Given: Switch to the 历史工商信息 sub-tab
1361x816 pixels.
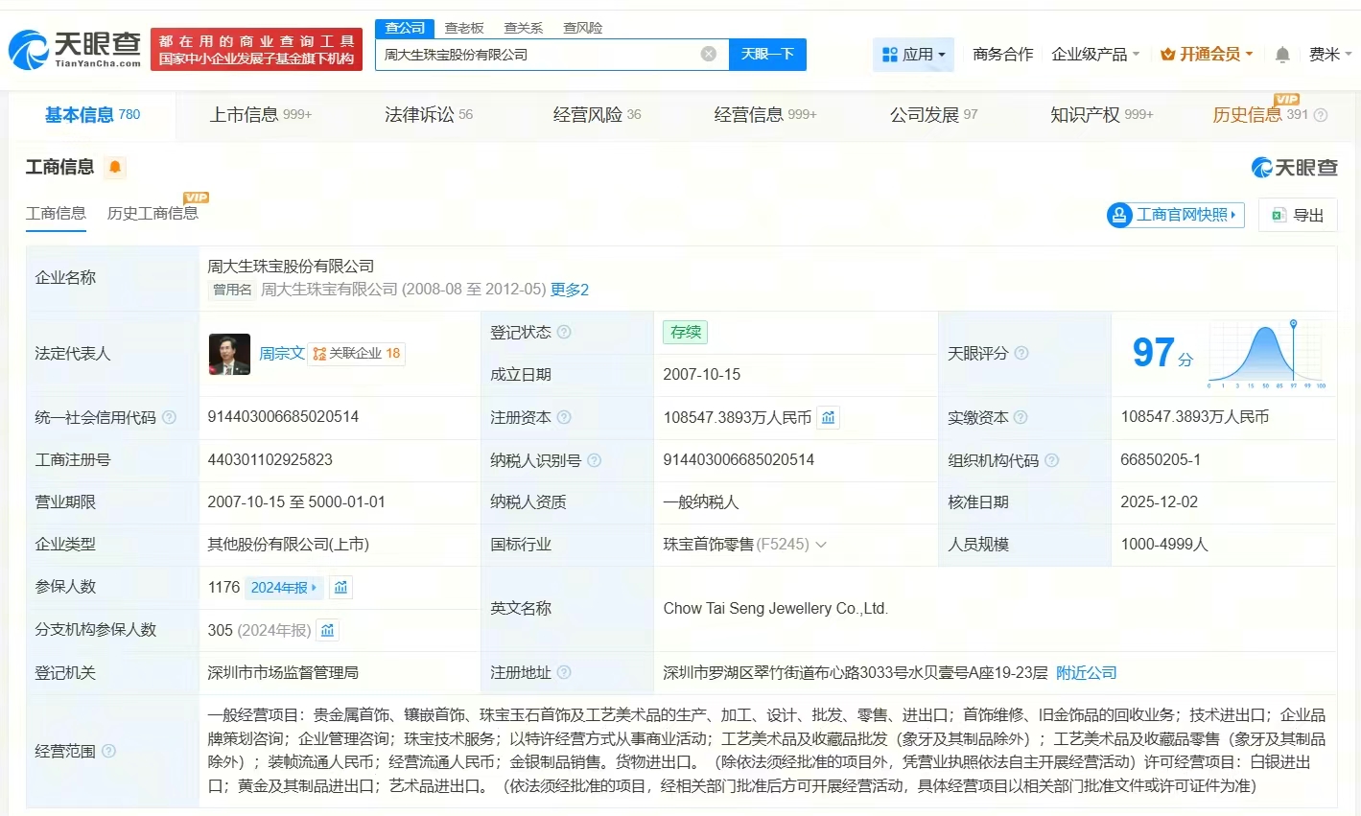Looking at the screenshot, I should coord(153,213).
